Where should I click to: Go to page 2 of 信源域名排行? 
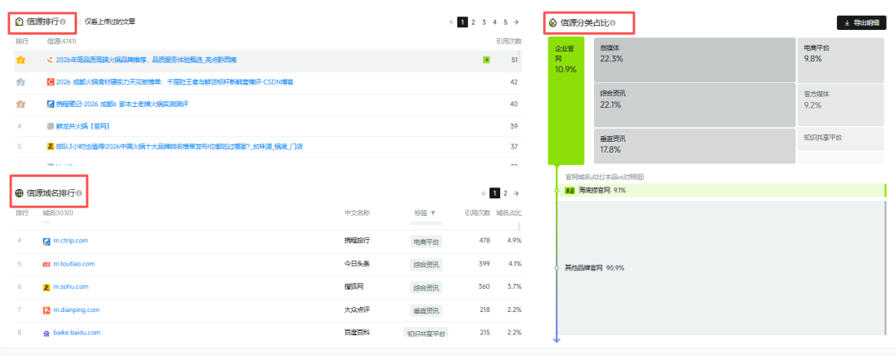pyautogui.click(x=506, y=193)
